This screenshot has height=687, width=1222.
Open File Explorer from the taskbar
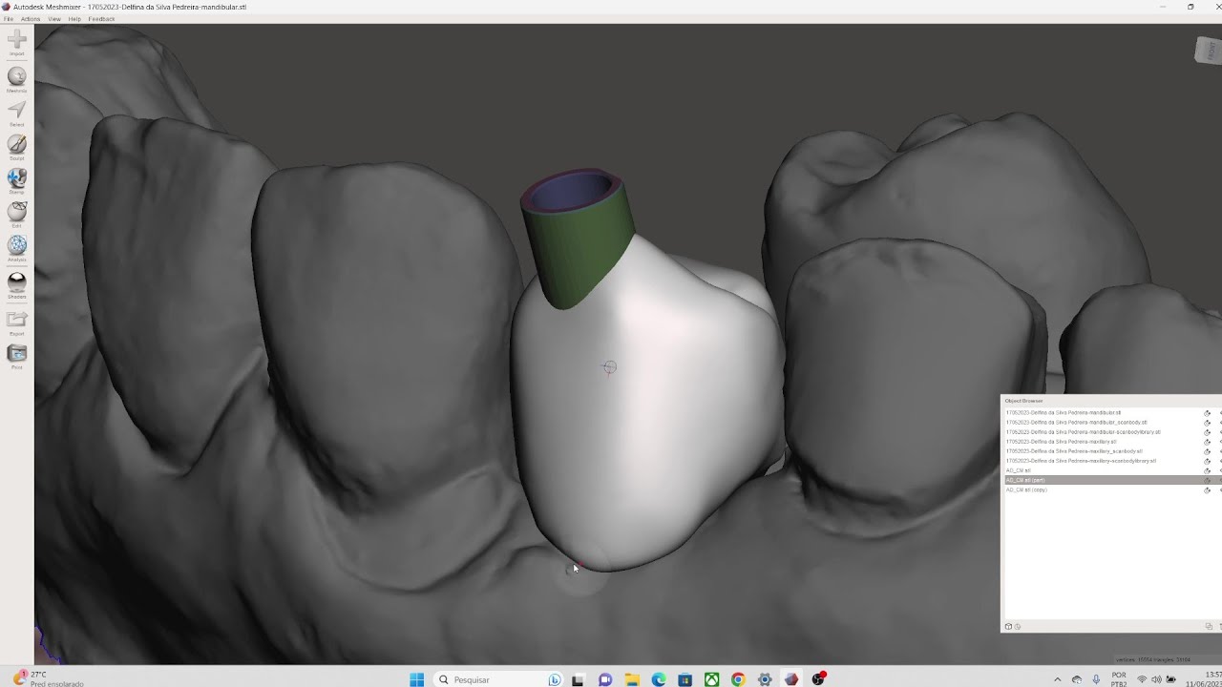coord(632,679)
